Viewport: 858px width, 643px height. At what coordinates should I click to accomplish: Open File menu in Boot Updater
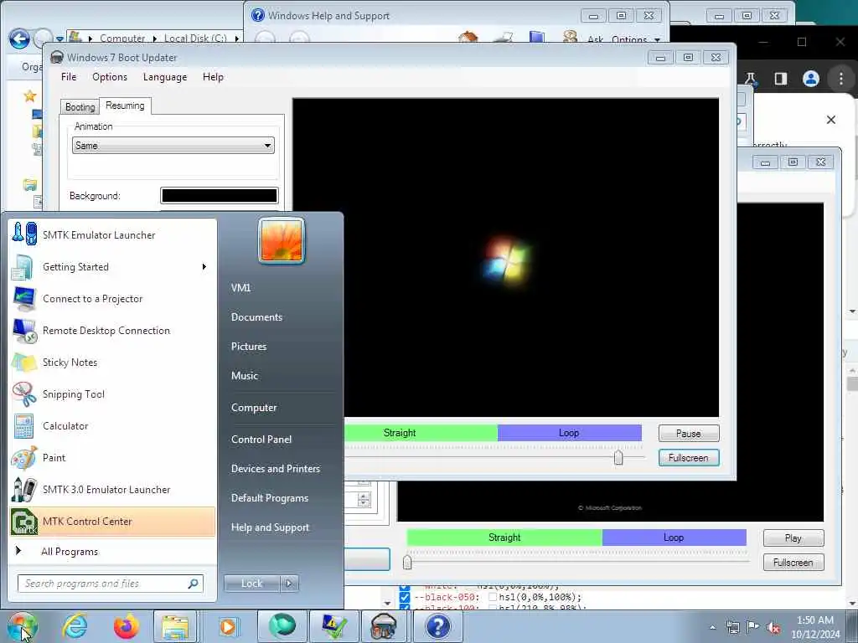69,77
